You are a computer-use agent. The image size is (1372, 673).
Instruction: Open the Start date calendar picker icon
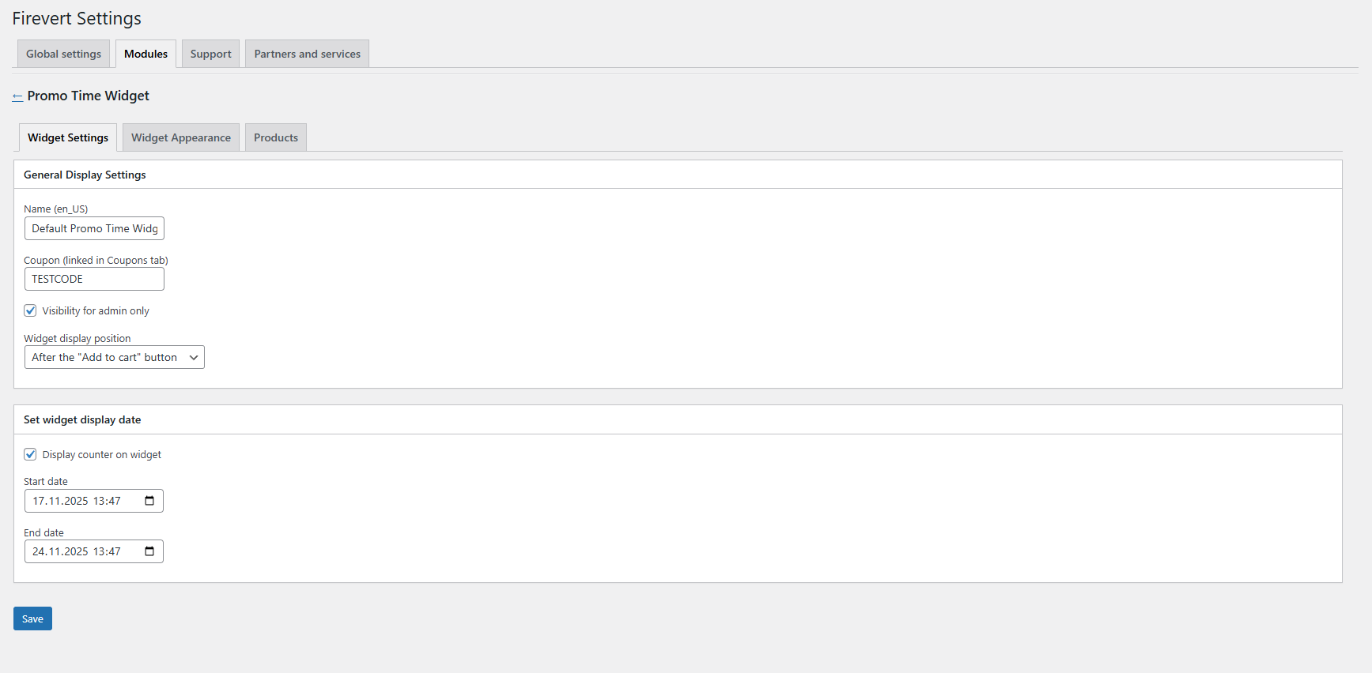coord(149,501)
